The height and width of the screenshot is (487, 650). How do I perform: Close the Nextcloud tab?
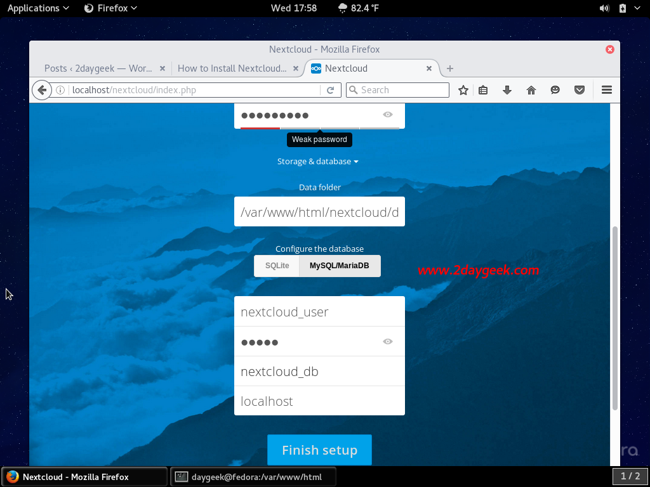[x=429, y=68]
